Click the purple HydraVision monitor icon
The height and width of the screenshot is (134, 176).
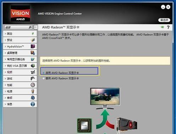point(33,46)
